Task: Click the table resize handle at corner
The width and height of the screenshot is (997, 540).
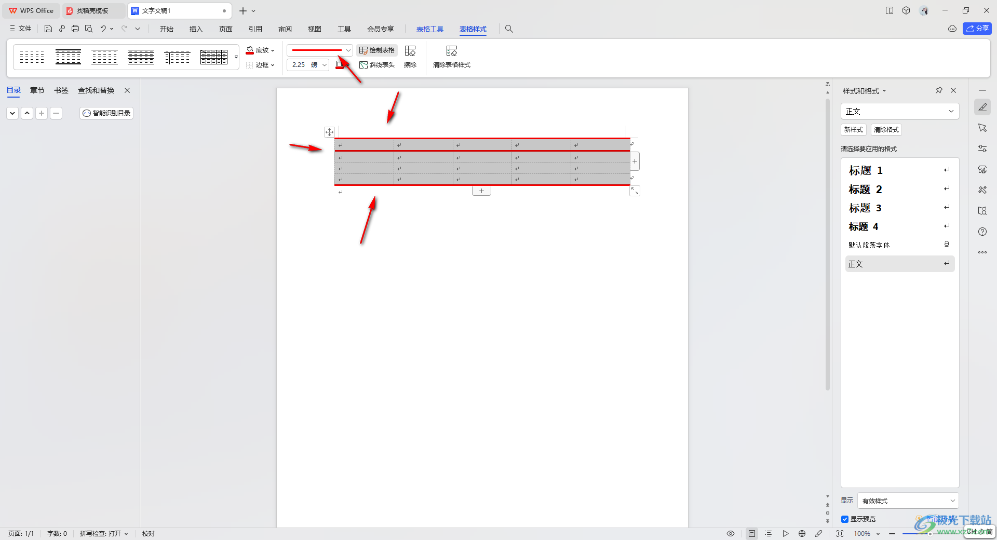Action: 635,191
